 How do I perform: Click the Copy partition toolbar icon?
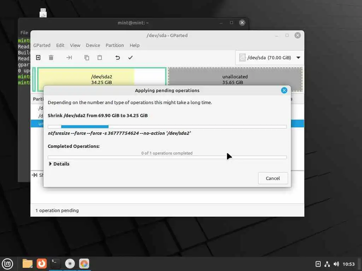pyautogui.click(x=87, y=58)
